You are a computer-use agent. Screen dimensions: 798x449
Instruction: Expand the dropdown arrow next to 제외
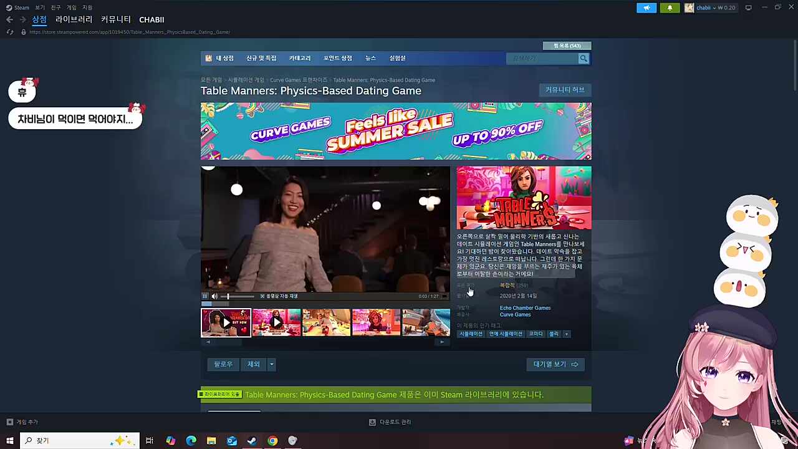[x=271, y=364]
